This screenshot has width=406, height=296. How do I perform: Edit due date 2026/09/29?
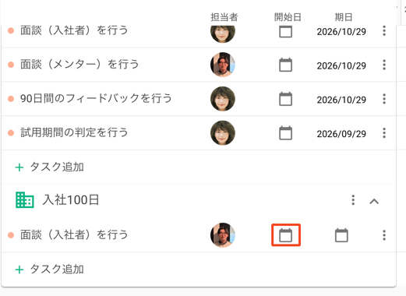tap(341, 134)
